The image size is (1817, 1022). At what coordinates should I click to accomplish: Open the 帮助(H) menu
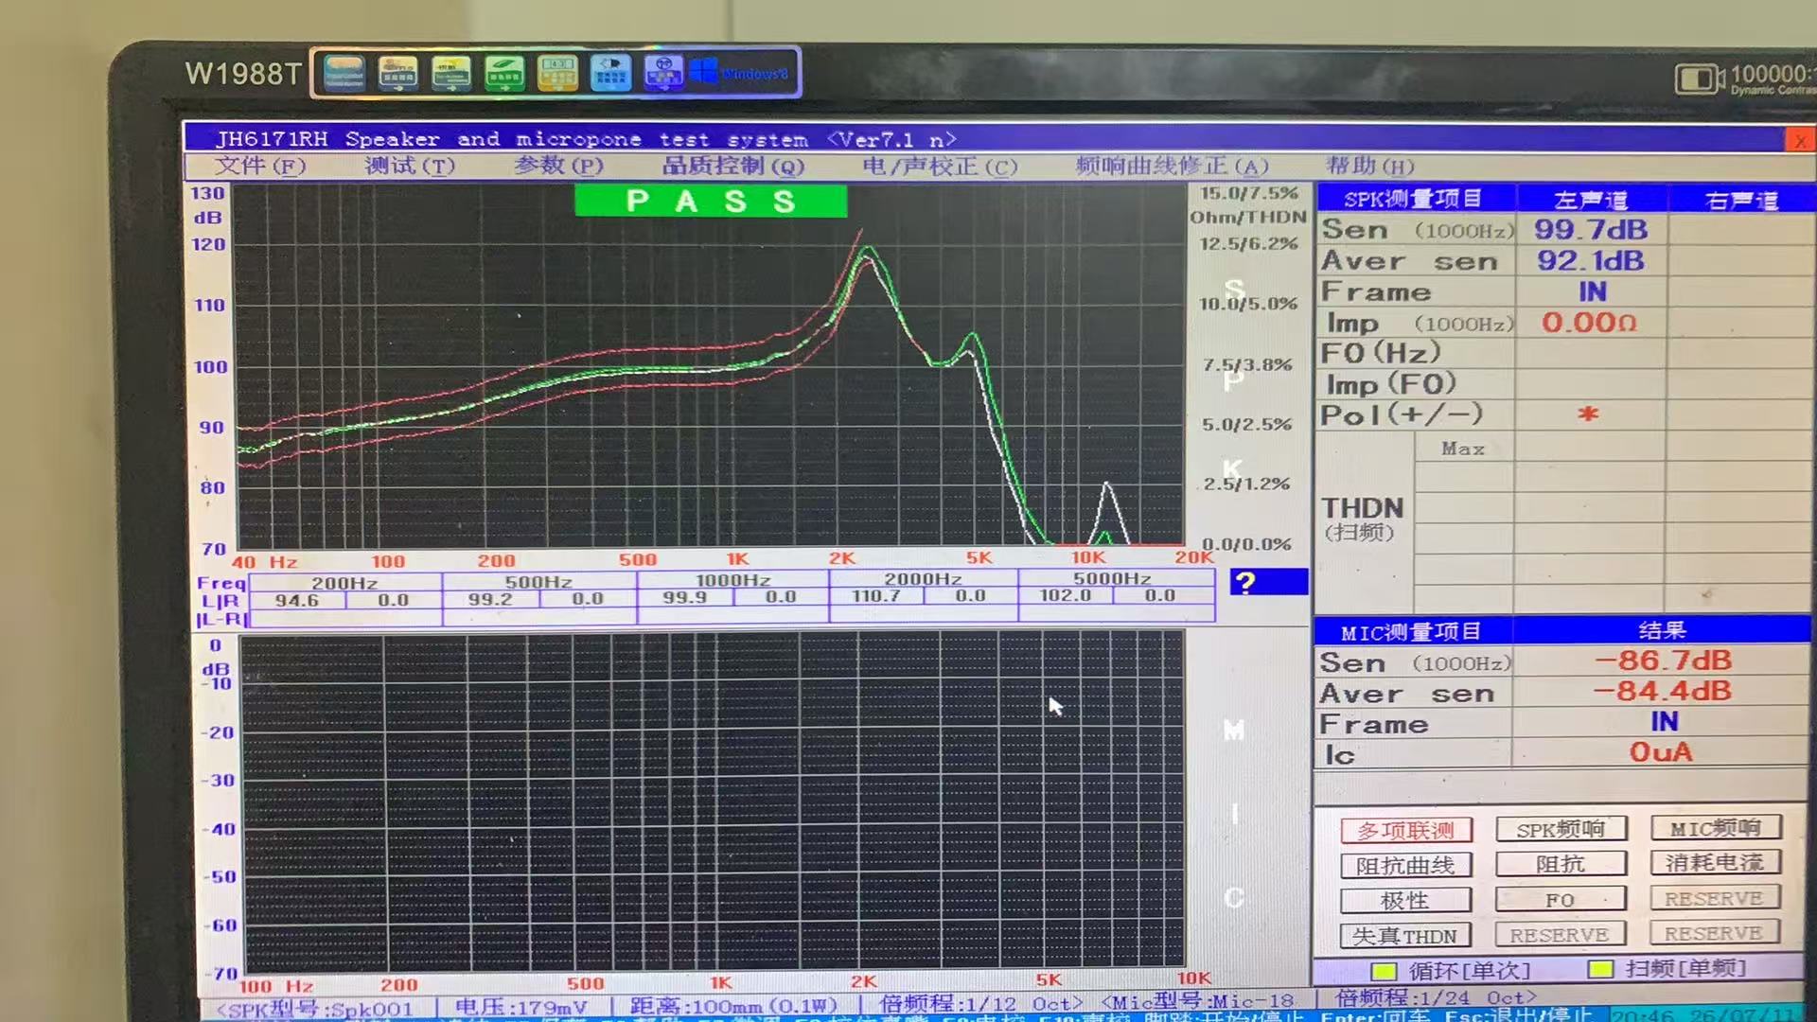pos(1369,167)
